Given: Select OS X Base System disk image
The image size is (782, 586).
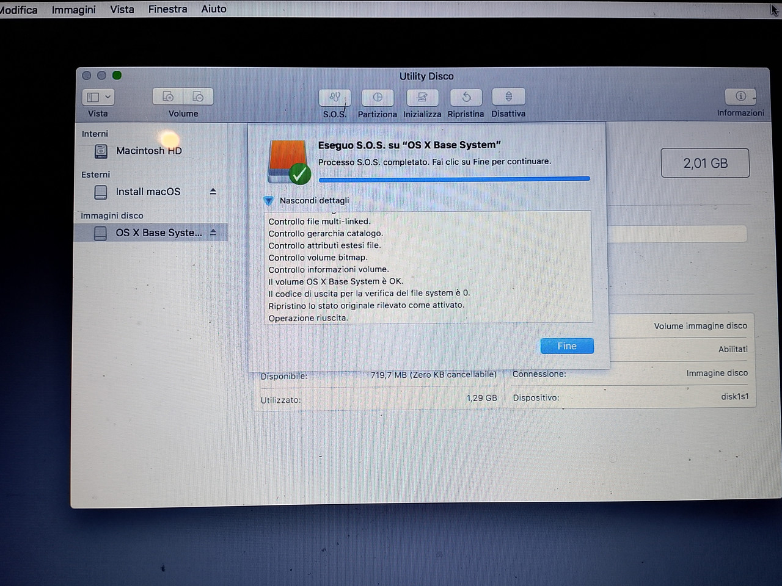Looking at the screenshot, I should tap(151, 233).
